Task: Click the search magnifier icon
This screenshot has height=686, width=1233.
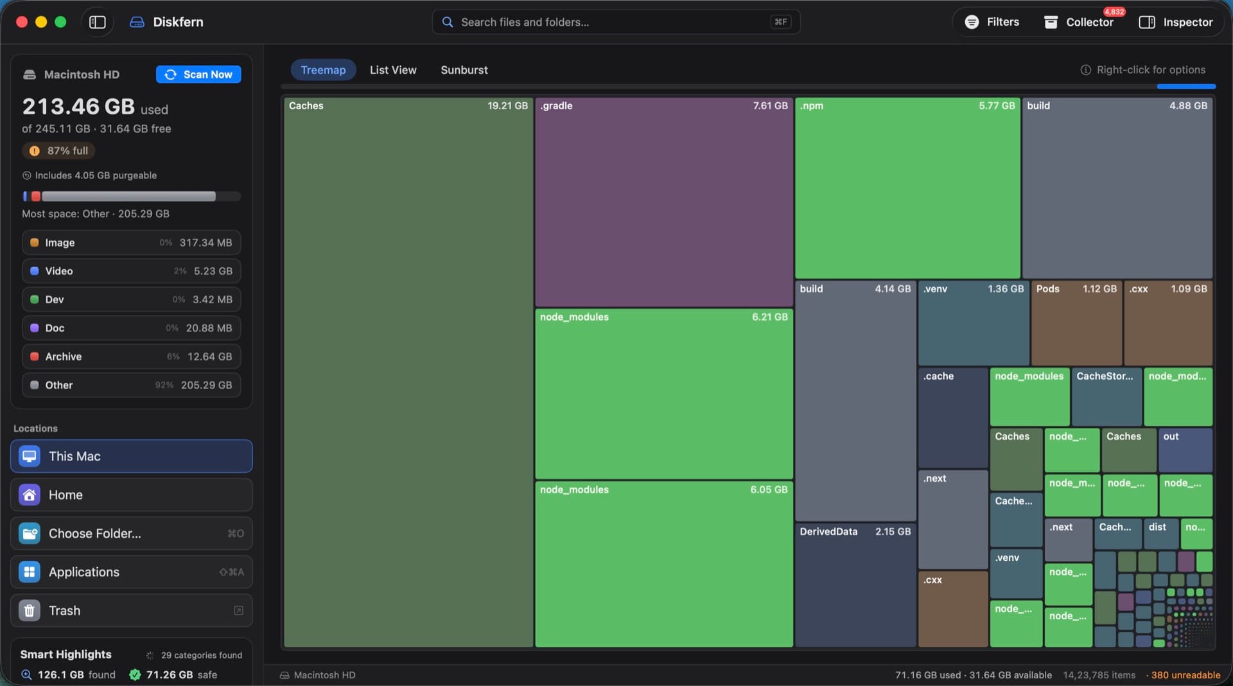Action: tap(448, 22)
